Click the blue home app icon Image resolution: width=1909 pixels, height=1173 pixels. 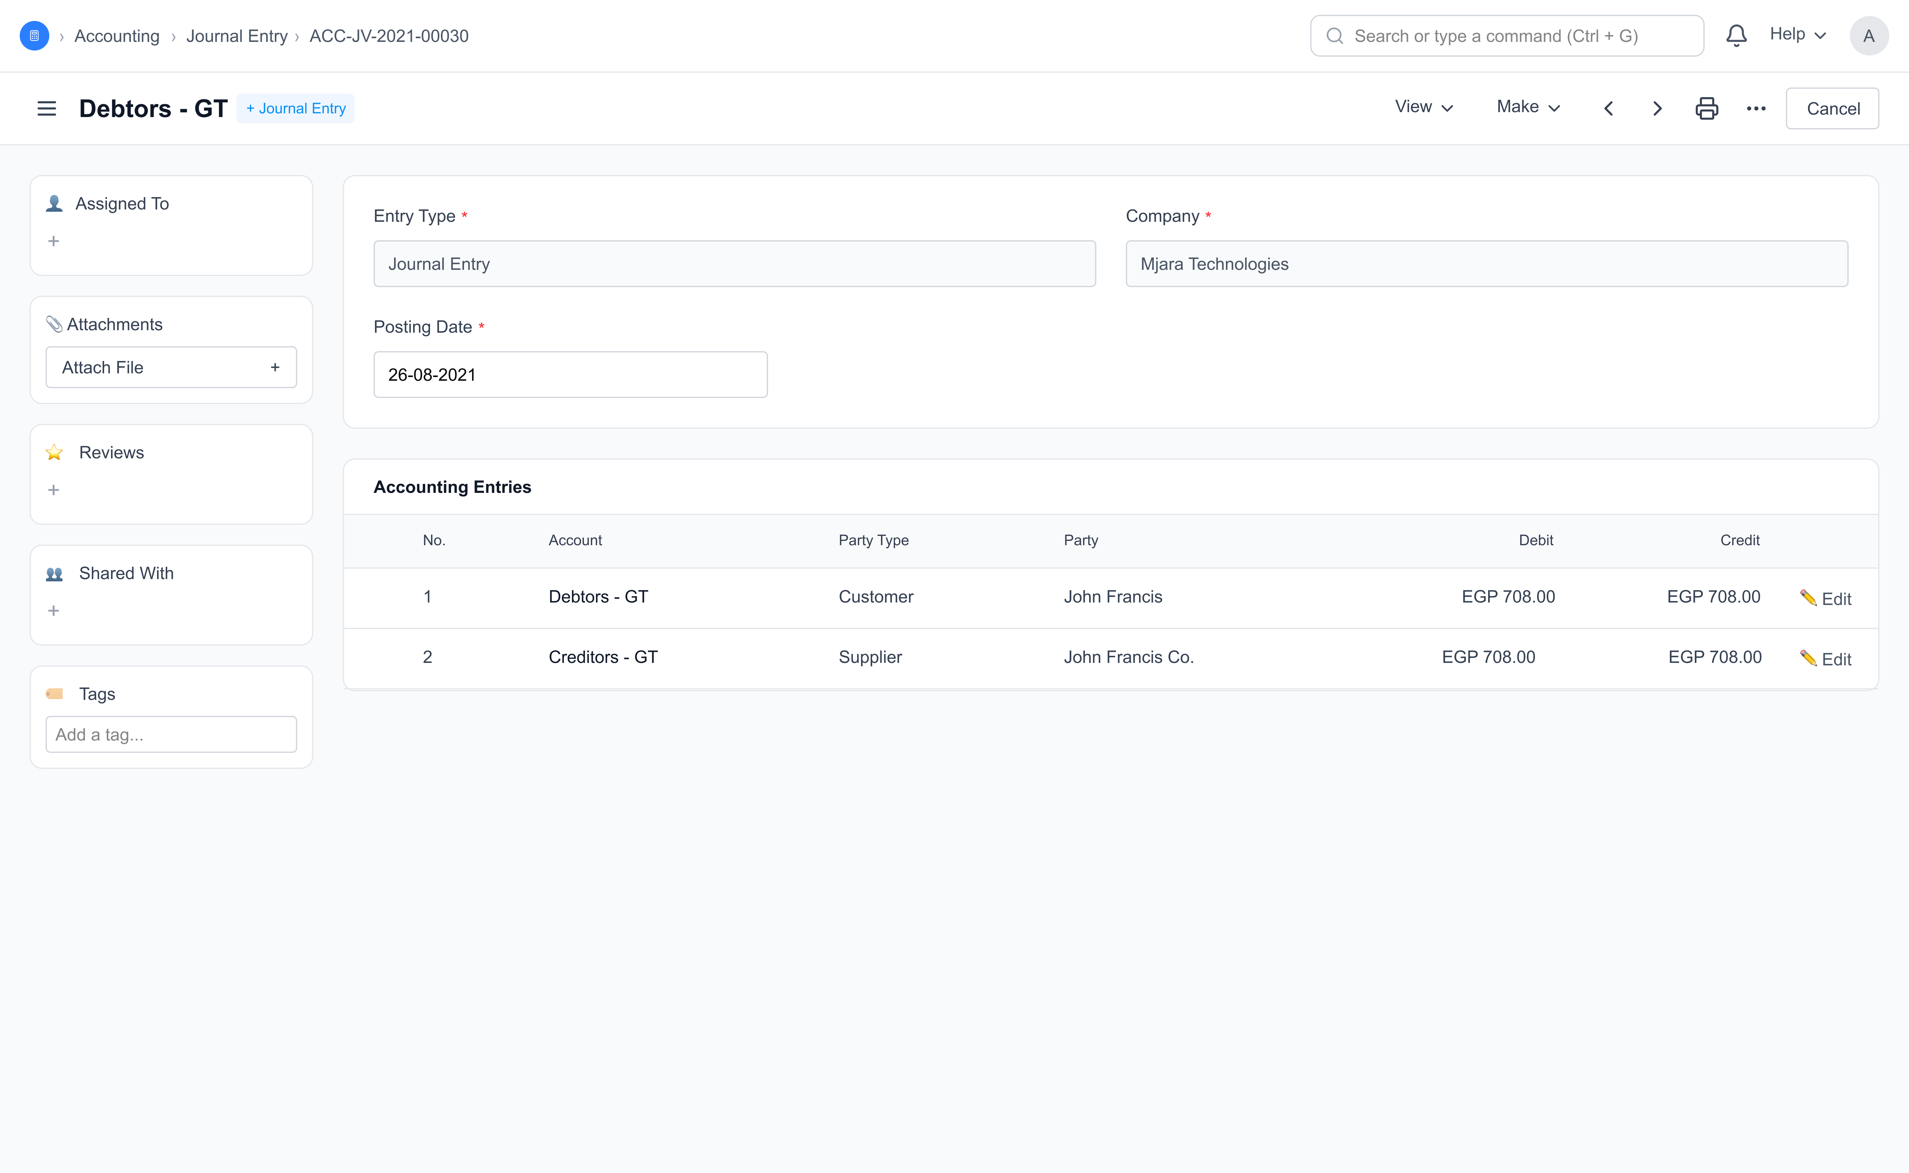(x=34, y=36)
